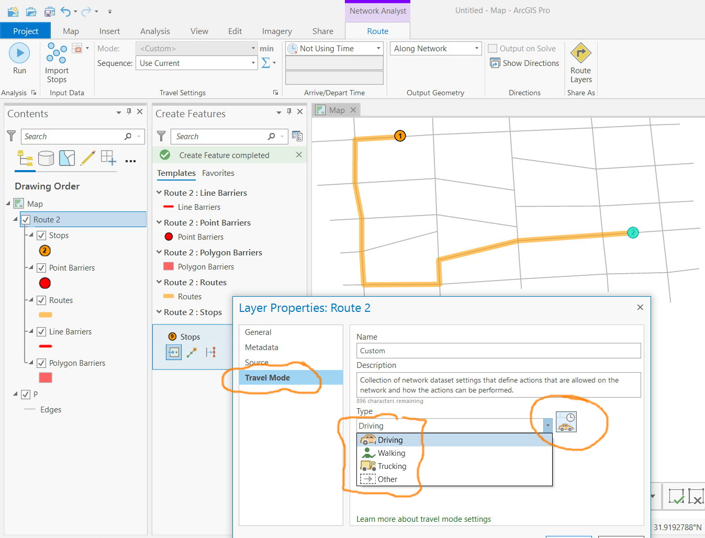The width and height of the screenshot is (705, 538).
Task: Open Route Layers share button
Action: 580,63
